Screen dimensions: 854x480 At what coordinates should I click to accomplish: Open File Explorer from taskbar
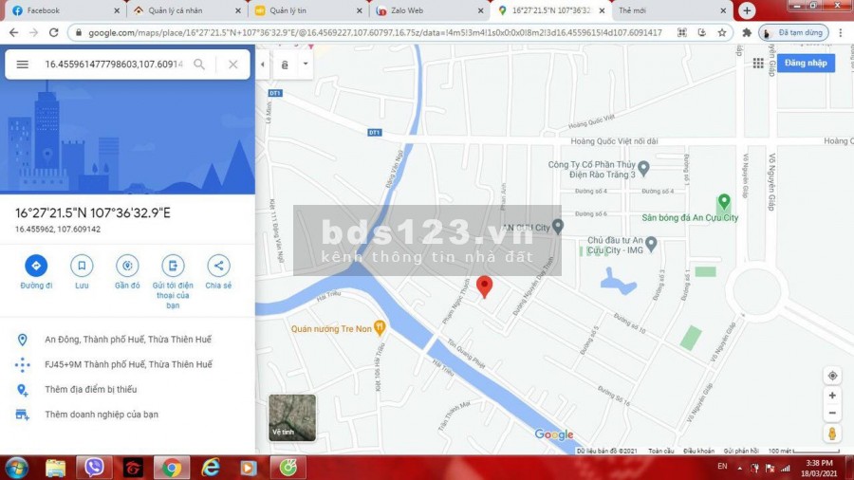[x=55, y=468]
